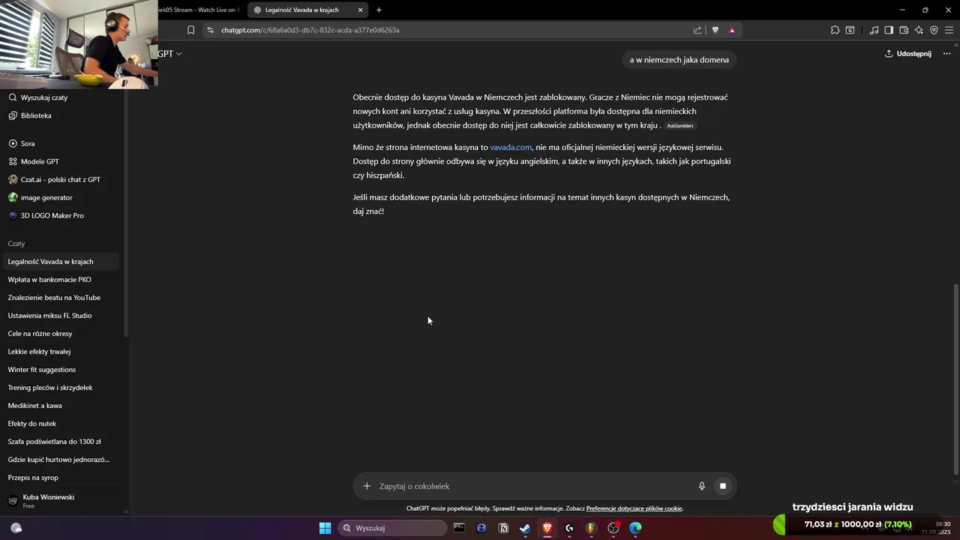Open Preferencje dotyczące plików cookie link

click(634, 508)
